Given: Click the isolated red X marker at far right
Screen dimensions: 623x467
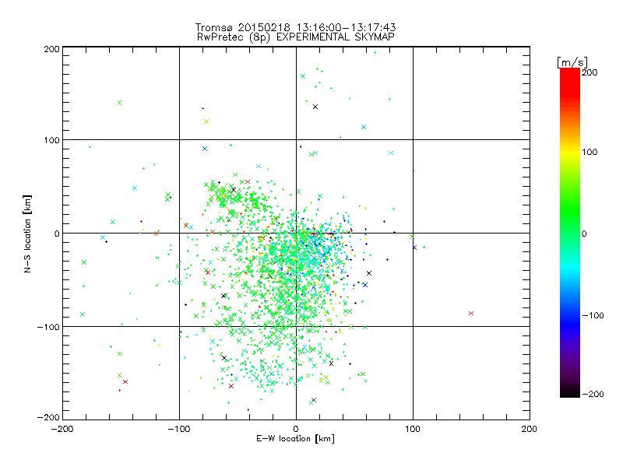Looking at the screenshot, I should click(x=471, y=314).
